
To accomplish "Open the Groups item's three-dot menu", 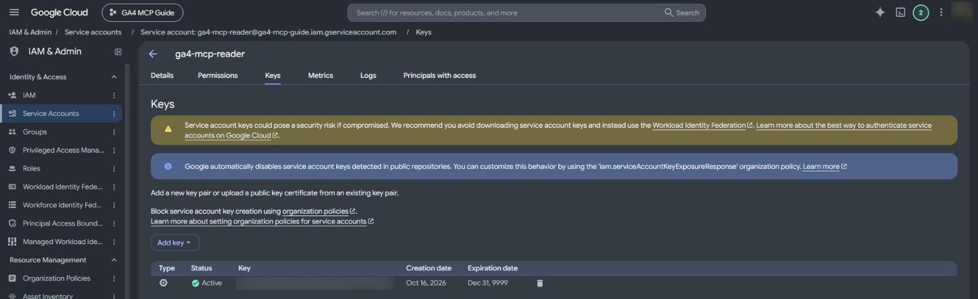I will [114, 132].
